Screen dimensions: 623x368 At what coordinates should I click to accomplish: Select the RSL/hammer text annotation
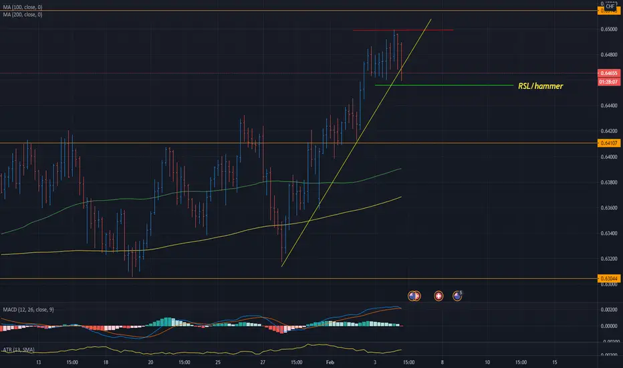(x=540, y=86)
